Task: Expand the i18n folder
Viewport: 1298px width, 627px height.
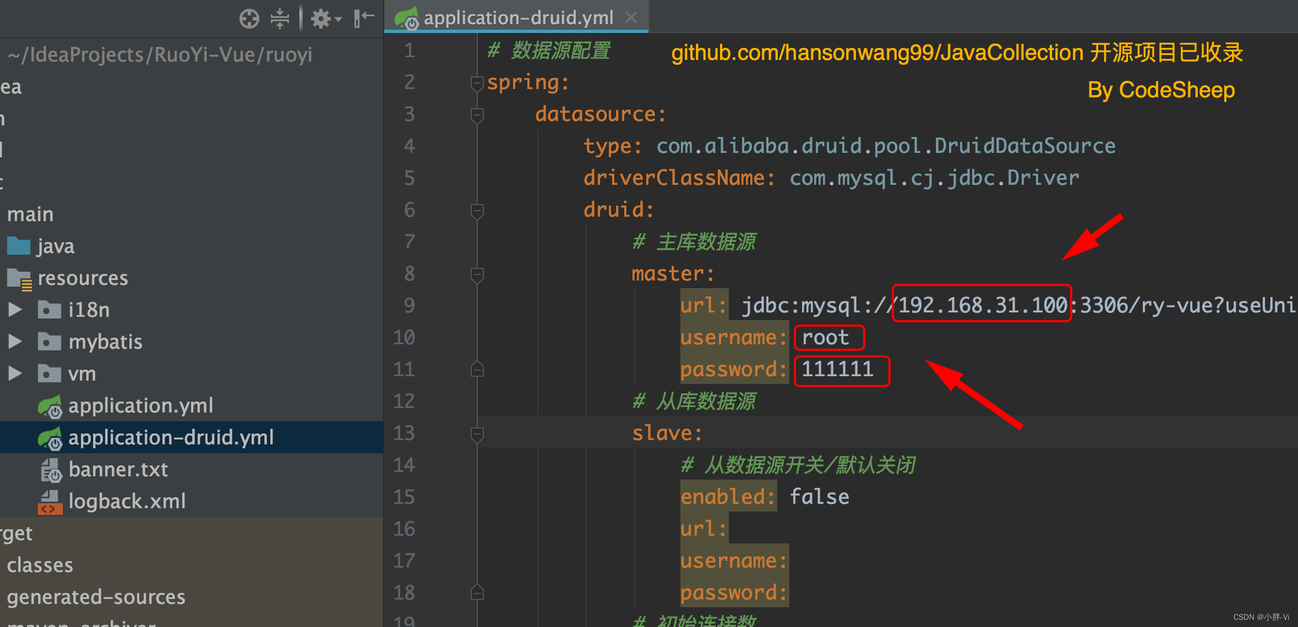Action: coord(15,310)
